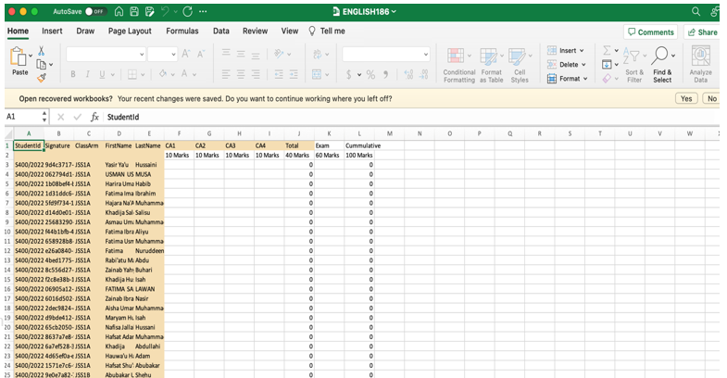This screenshot has height=378, width=727.
Task: Click the Share button
Action: [x=702, y=31]
